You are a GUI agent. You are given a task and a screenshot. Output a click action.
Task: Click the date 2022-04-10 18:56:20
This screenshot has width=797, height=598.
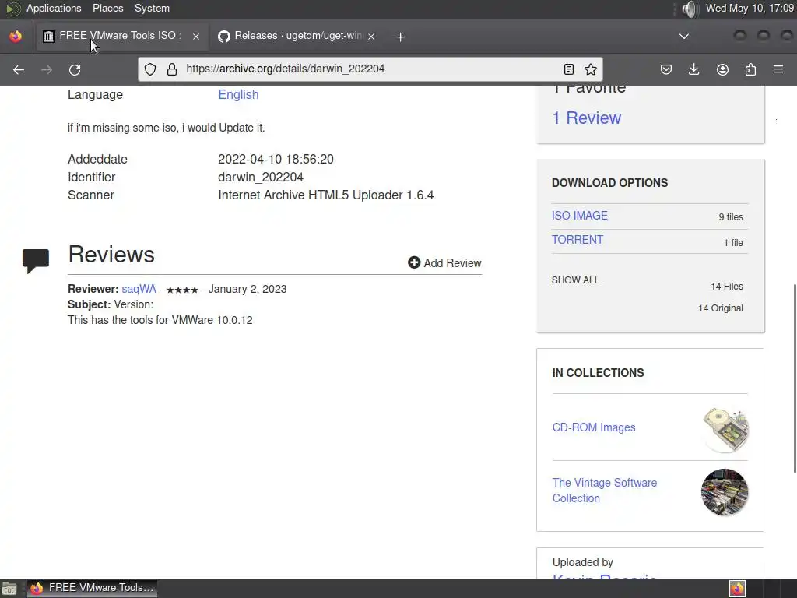click(x=276, y=159)
